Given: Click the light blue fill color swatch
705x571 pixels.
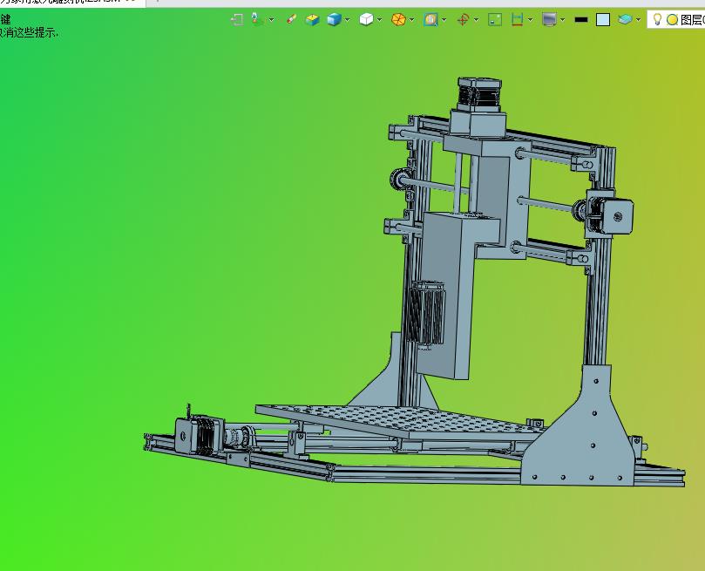Looking at the screenshot, I should coord(603,19).
